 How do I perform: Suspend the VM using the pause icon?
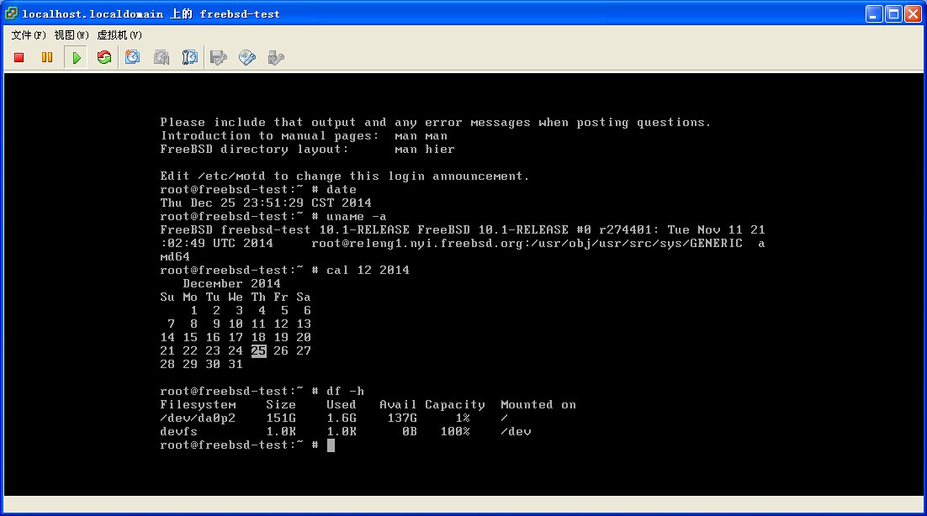(47, 57)
